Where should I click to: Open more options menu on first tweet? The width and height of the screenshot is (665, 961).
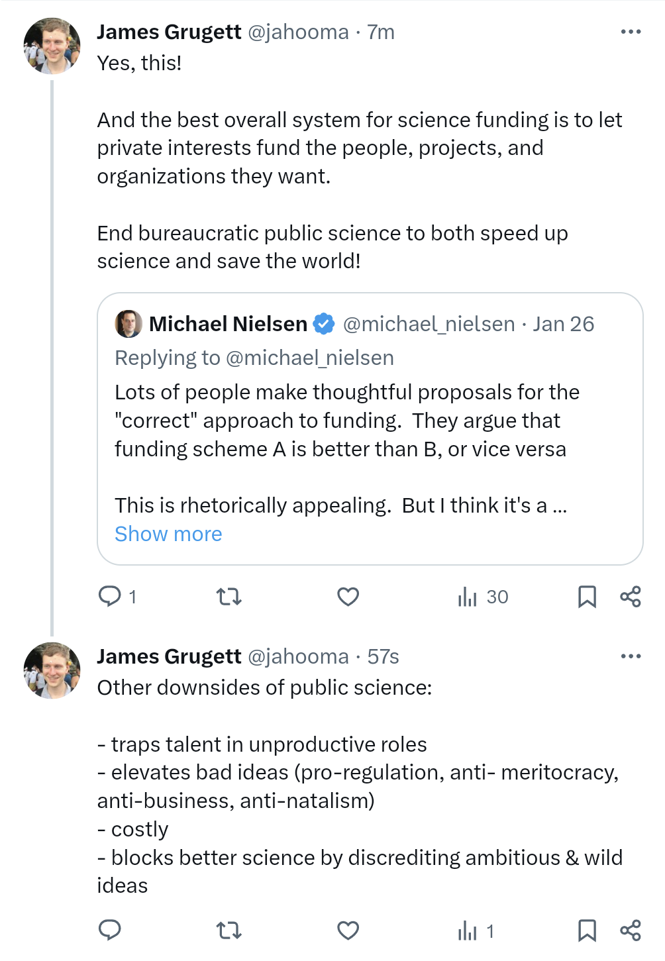point(631,32)
